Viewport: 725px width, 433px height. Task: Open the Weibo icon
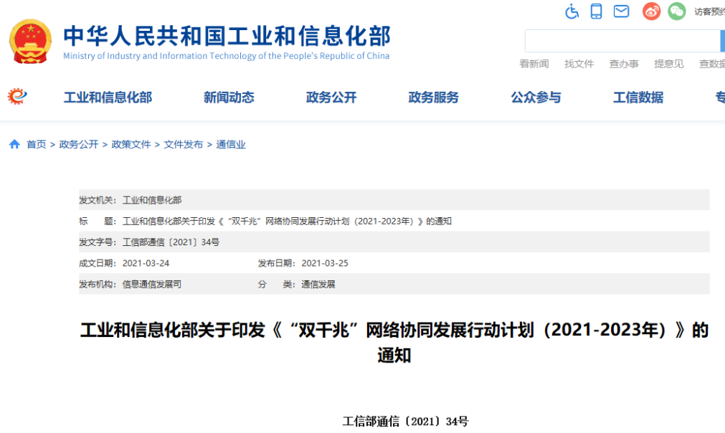pos(651,11)
